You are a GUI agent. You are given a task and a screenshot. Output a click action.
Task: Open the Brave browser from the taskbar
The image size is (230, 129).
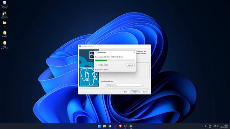pos(120,126)
